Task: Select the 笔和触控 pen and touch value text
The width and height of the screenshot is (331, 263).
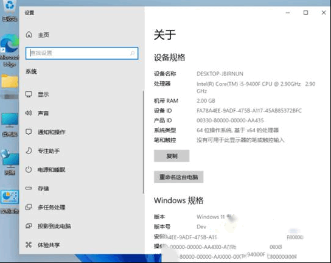Action: (x=240, y=140)
